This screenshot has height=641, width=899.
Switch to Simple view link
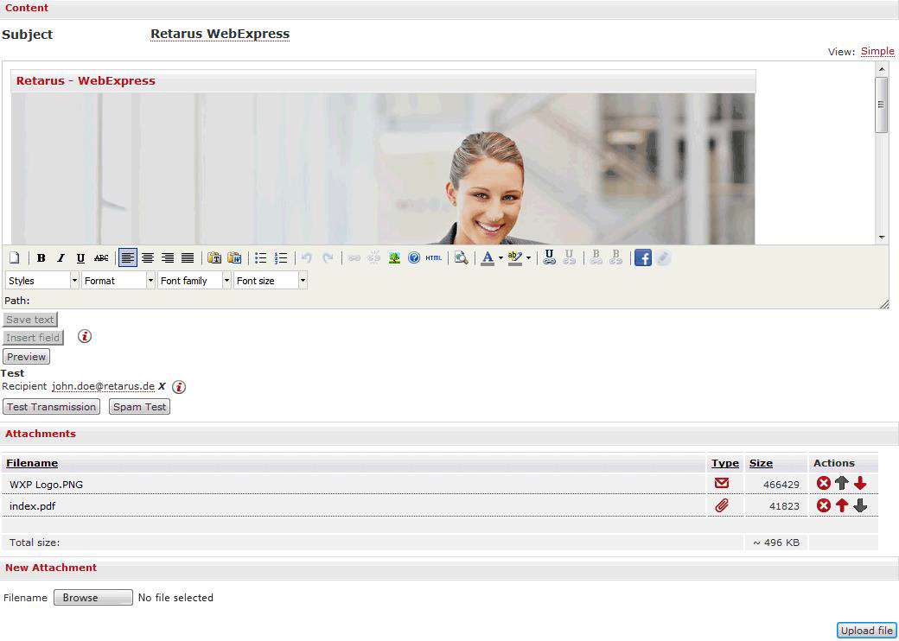(877, 52)
